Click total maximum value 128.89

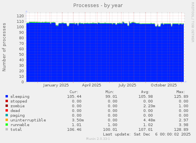coord(181,130)
